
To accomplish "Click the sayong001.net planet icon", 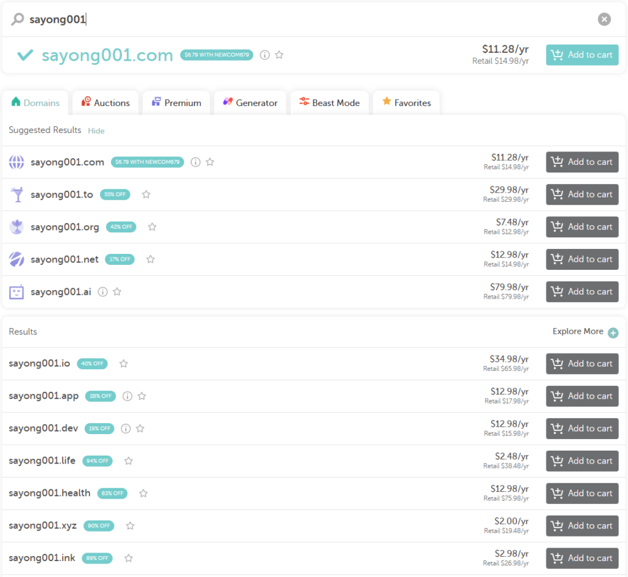I will click(17, 259).
